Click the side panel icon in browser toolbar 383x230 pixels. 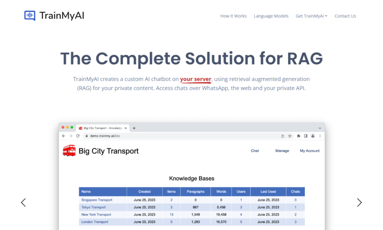(306, 136)
